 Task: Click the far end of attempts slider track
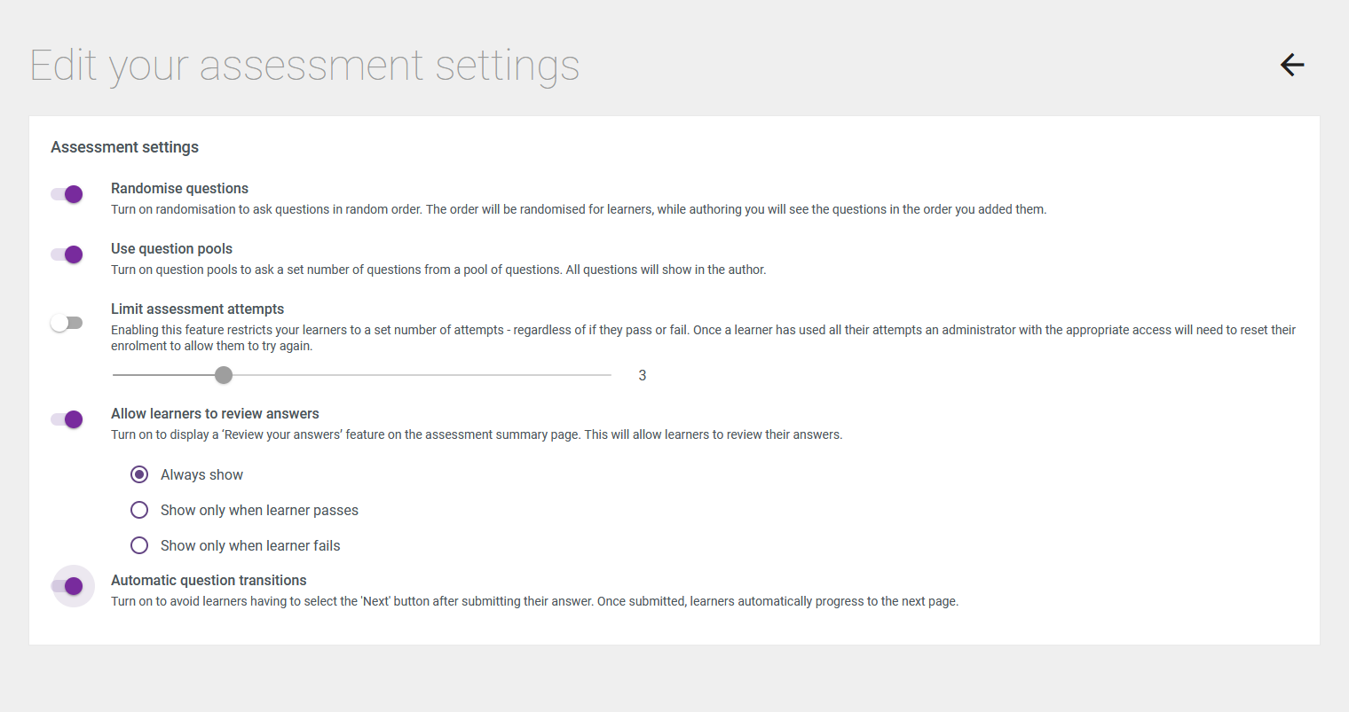[609, 375]
